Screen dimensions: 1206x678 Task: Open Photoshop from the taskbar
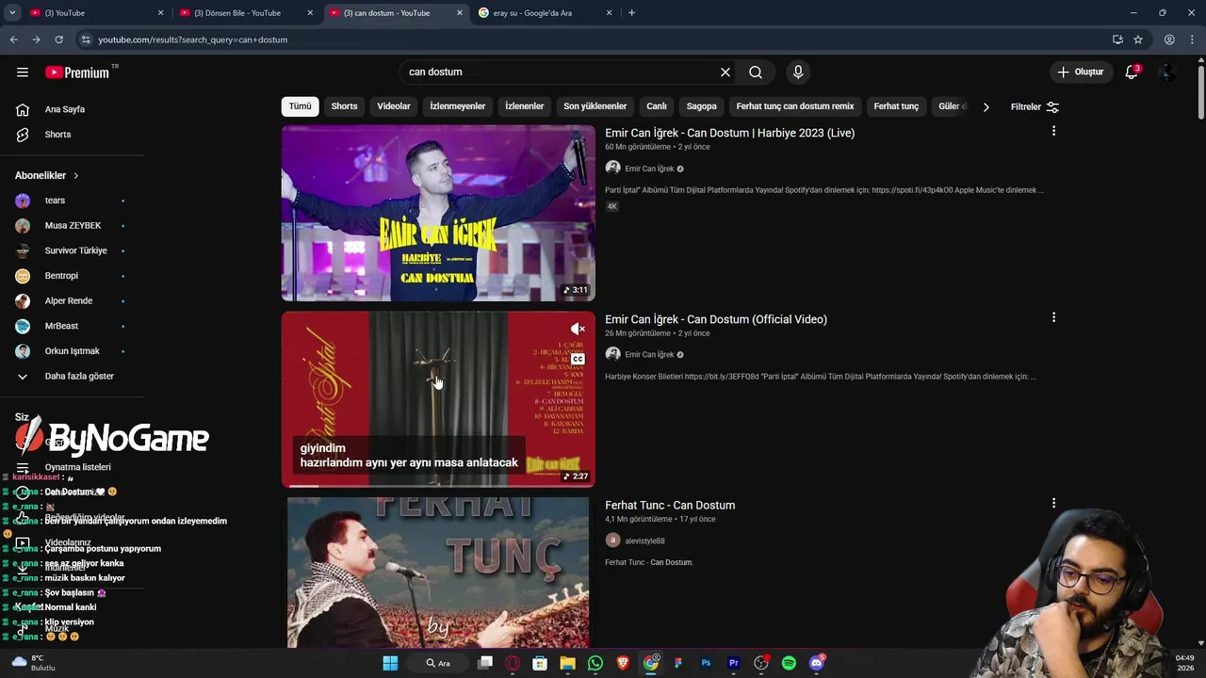tap(706, 663)
